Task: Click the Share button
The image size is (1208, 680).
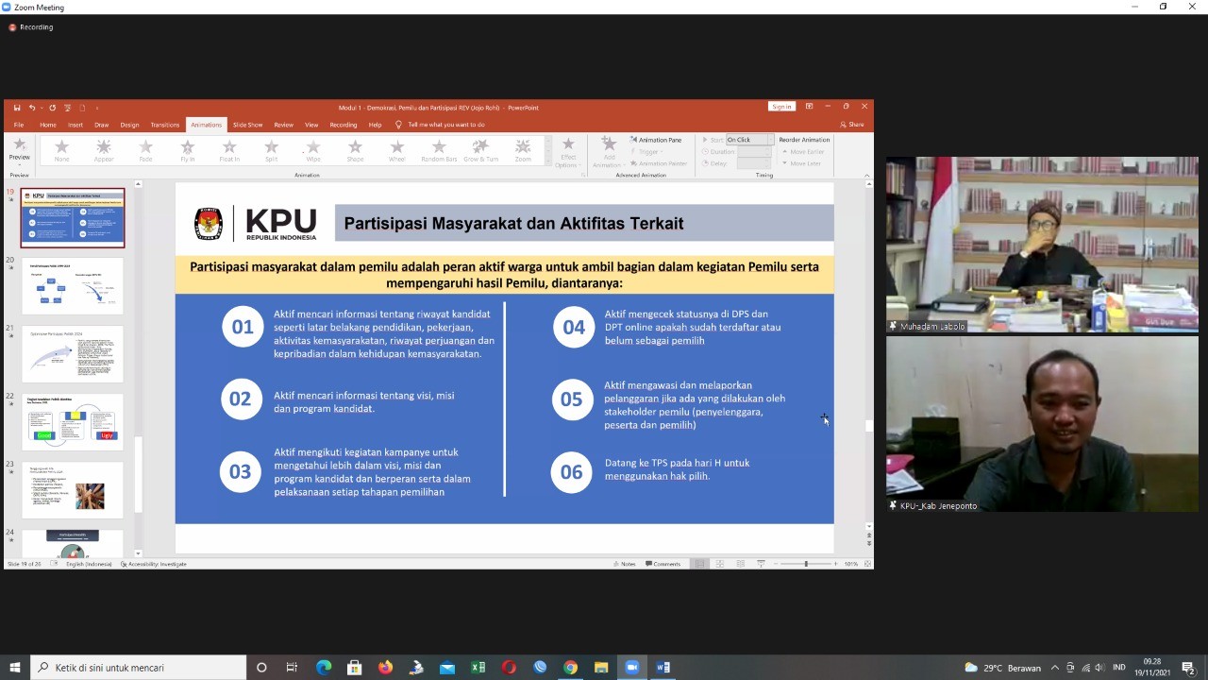Action: pyautogui.click(x=852, y=125)
